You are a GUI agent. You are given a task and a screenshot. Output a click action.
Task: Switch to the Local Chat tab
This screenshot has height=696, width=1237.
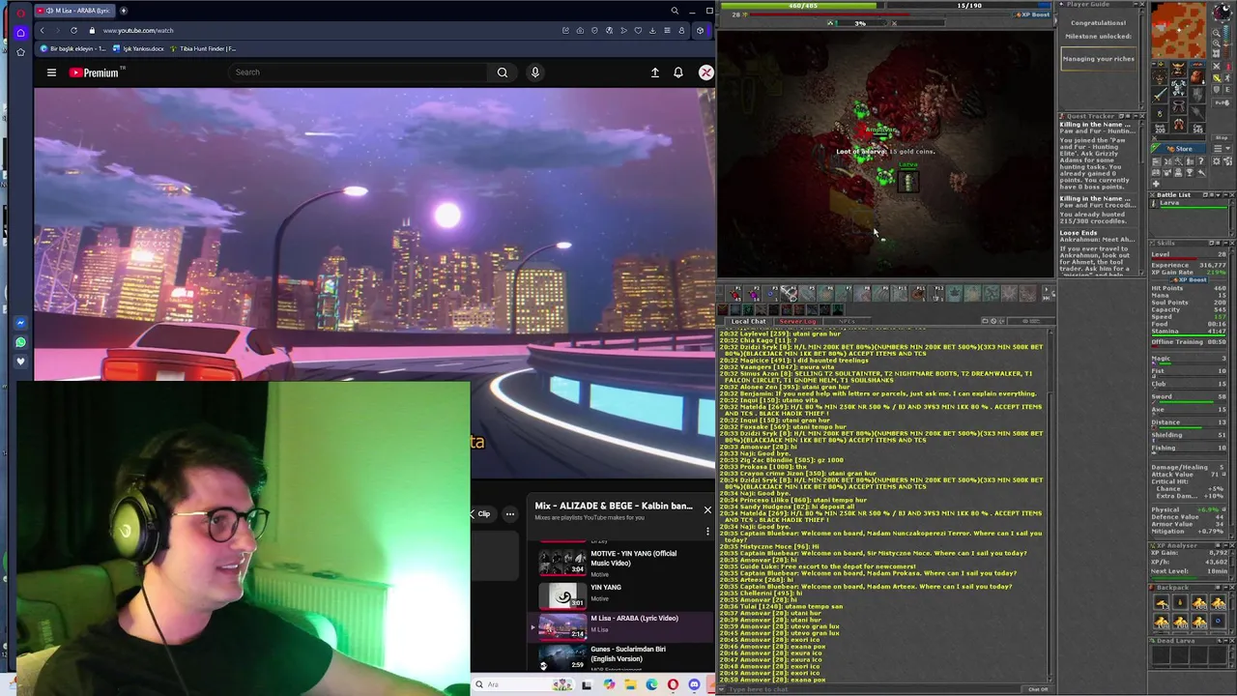[748, 322]
